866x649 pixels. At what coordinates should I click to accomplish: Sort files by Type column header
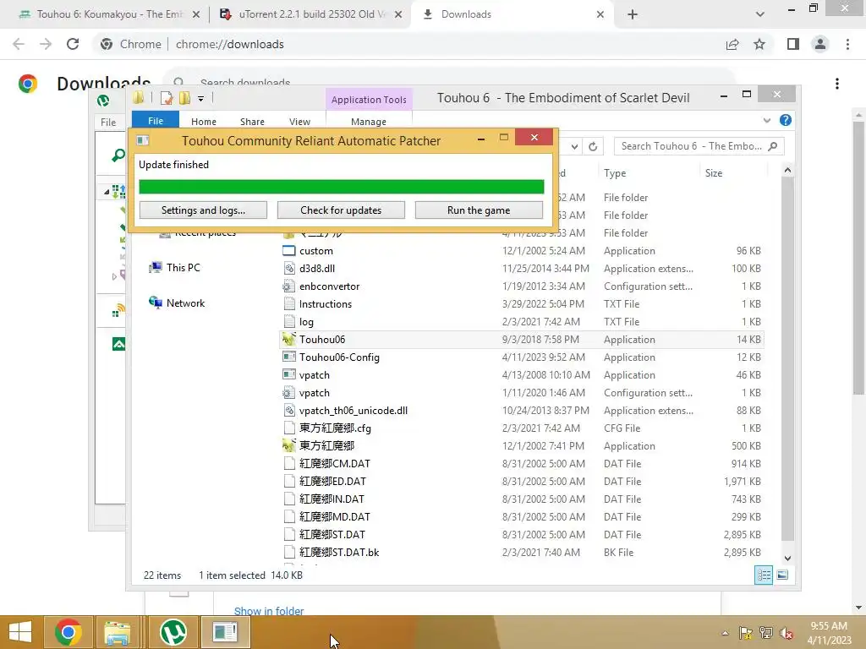[615, 172]
